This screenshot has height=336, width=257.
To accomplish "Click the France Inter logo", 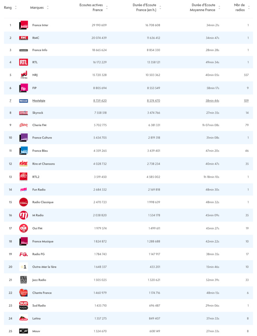I will [23, 25].
